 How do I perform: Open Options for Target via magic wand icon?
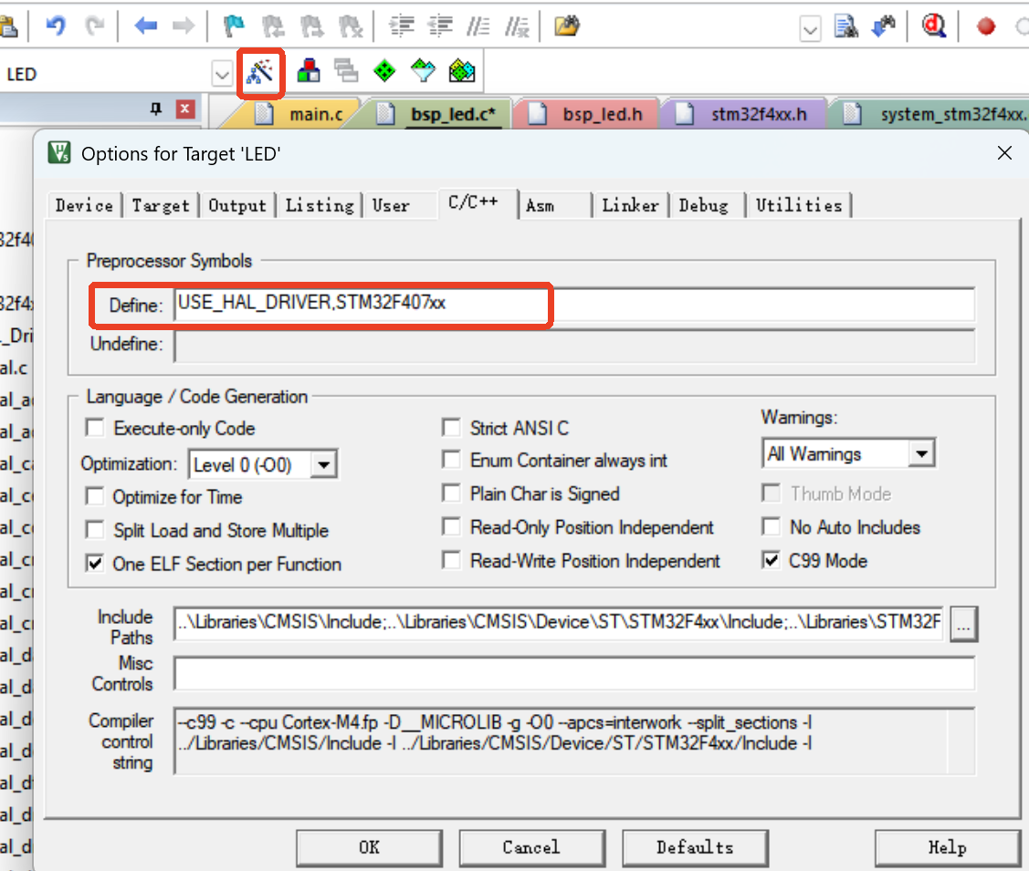260,70
